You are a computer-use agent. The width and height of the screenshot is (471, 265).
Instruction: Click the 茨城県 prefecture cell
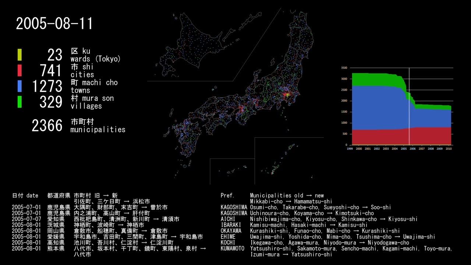[56, 225]
